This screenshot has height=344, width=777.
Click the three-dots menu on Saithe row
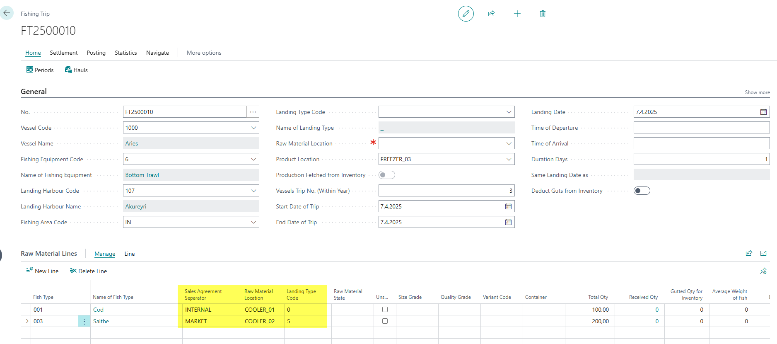(84, 321)
